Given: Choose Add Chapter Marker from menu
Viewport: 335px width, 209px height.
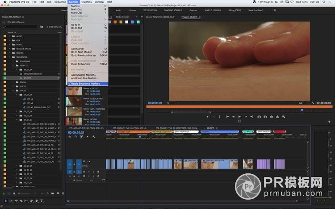Looking at the screenshot, I should (x=84, y=75).
